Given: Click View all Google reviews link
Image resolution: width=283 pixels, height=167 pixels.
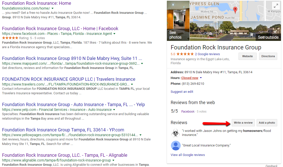Looking at the screenshot, I should (x=188, y=155).
